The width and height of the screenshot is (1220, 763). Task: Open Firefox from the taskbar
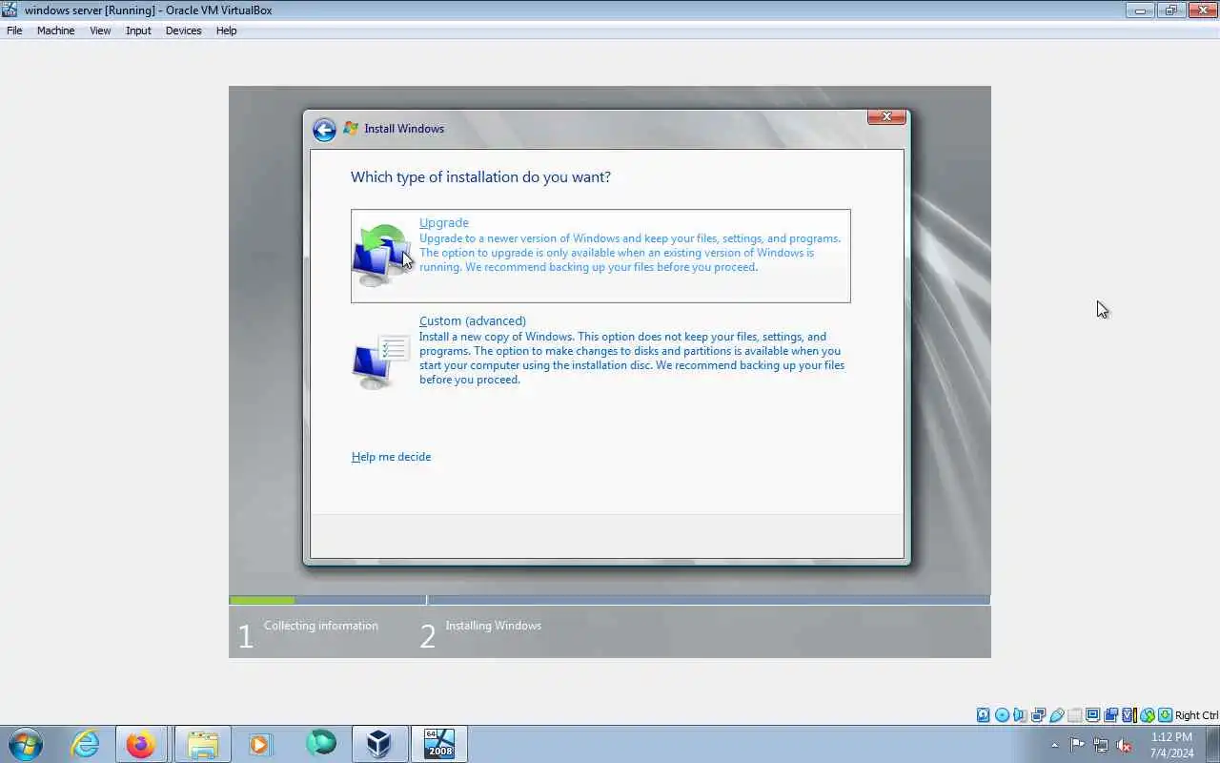[x=141, y=744]
